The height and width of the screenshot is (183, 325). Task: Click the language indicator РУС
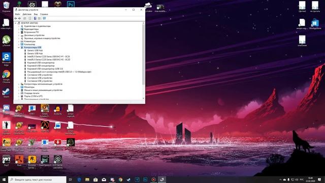[x=302, y=179]
